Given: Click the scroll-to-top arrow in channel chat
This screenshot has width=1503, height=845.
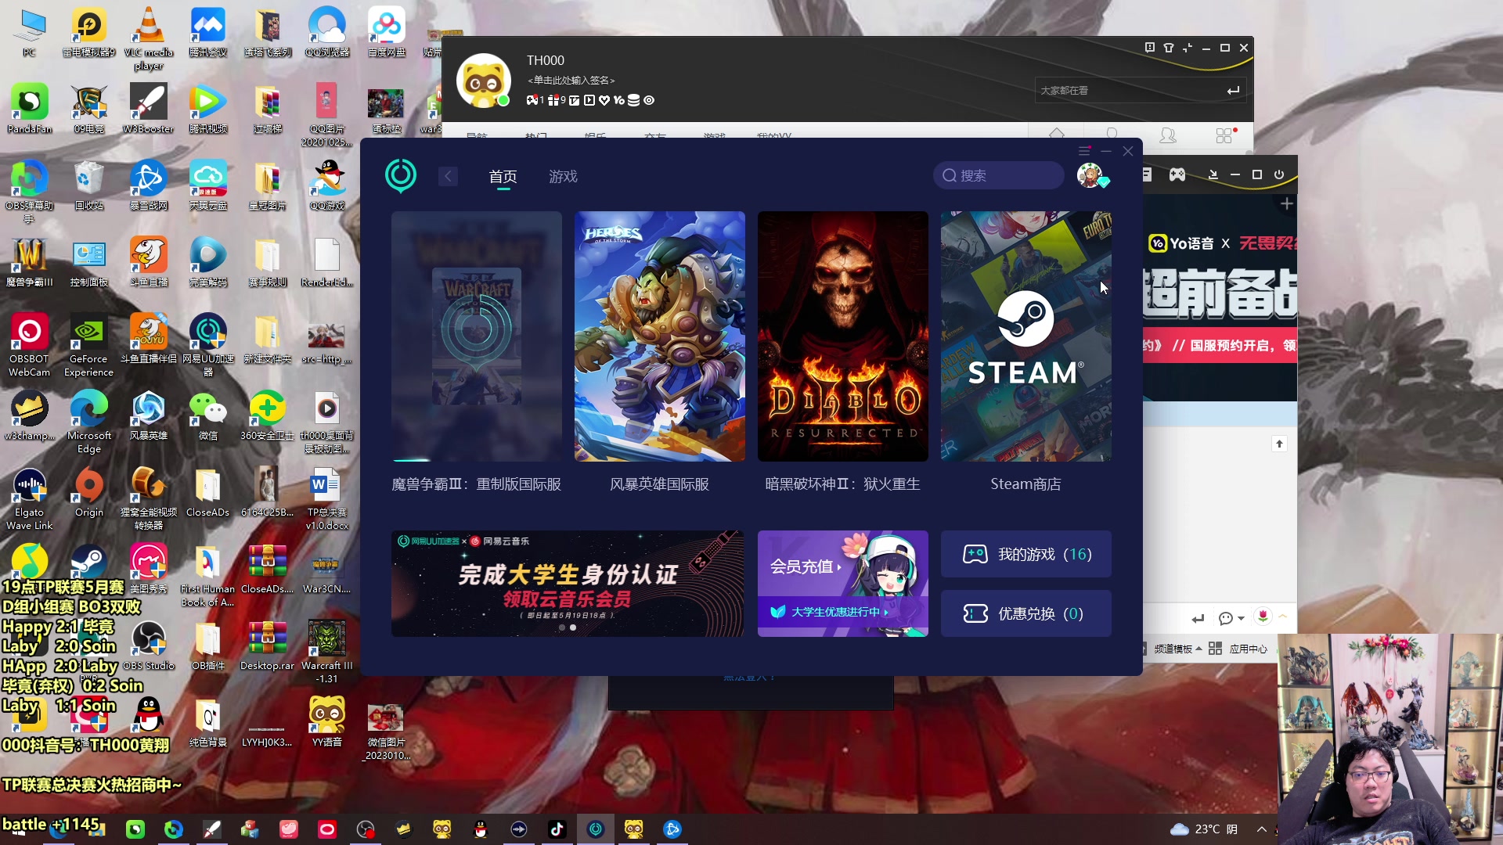Looking at the screenshot, I should coord(1279,444).
